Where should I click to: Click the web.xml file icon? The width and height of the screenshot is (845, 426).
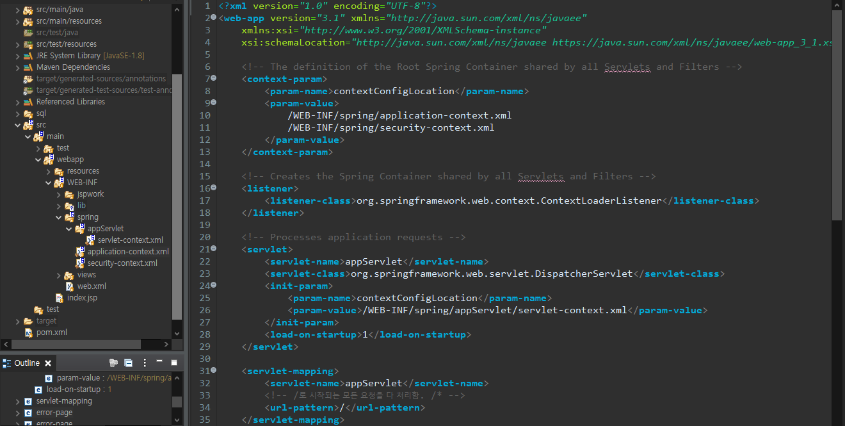tap(70, 286)
